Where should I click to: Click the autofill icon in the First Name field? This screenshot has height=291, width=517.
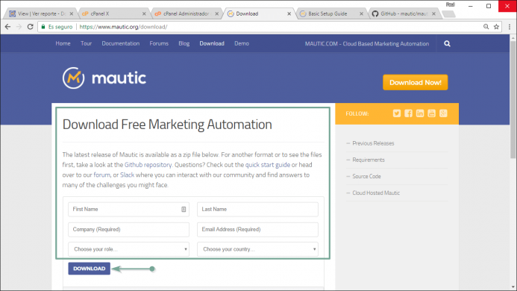click(184, 209)
